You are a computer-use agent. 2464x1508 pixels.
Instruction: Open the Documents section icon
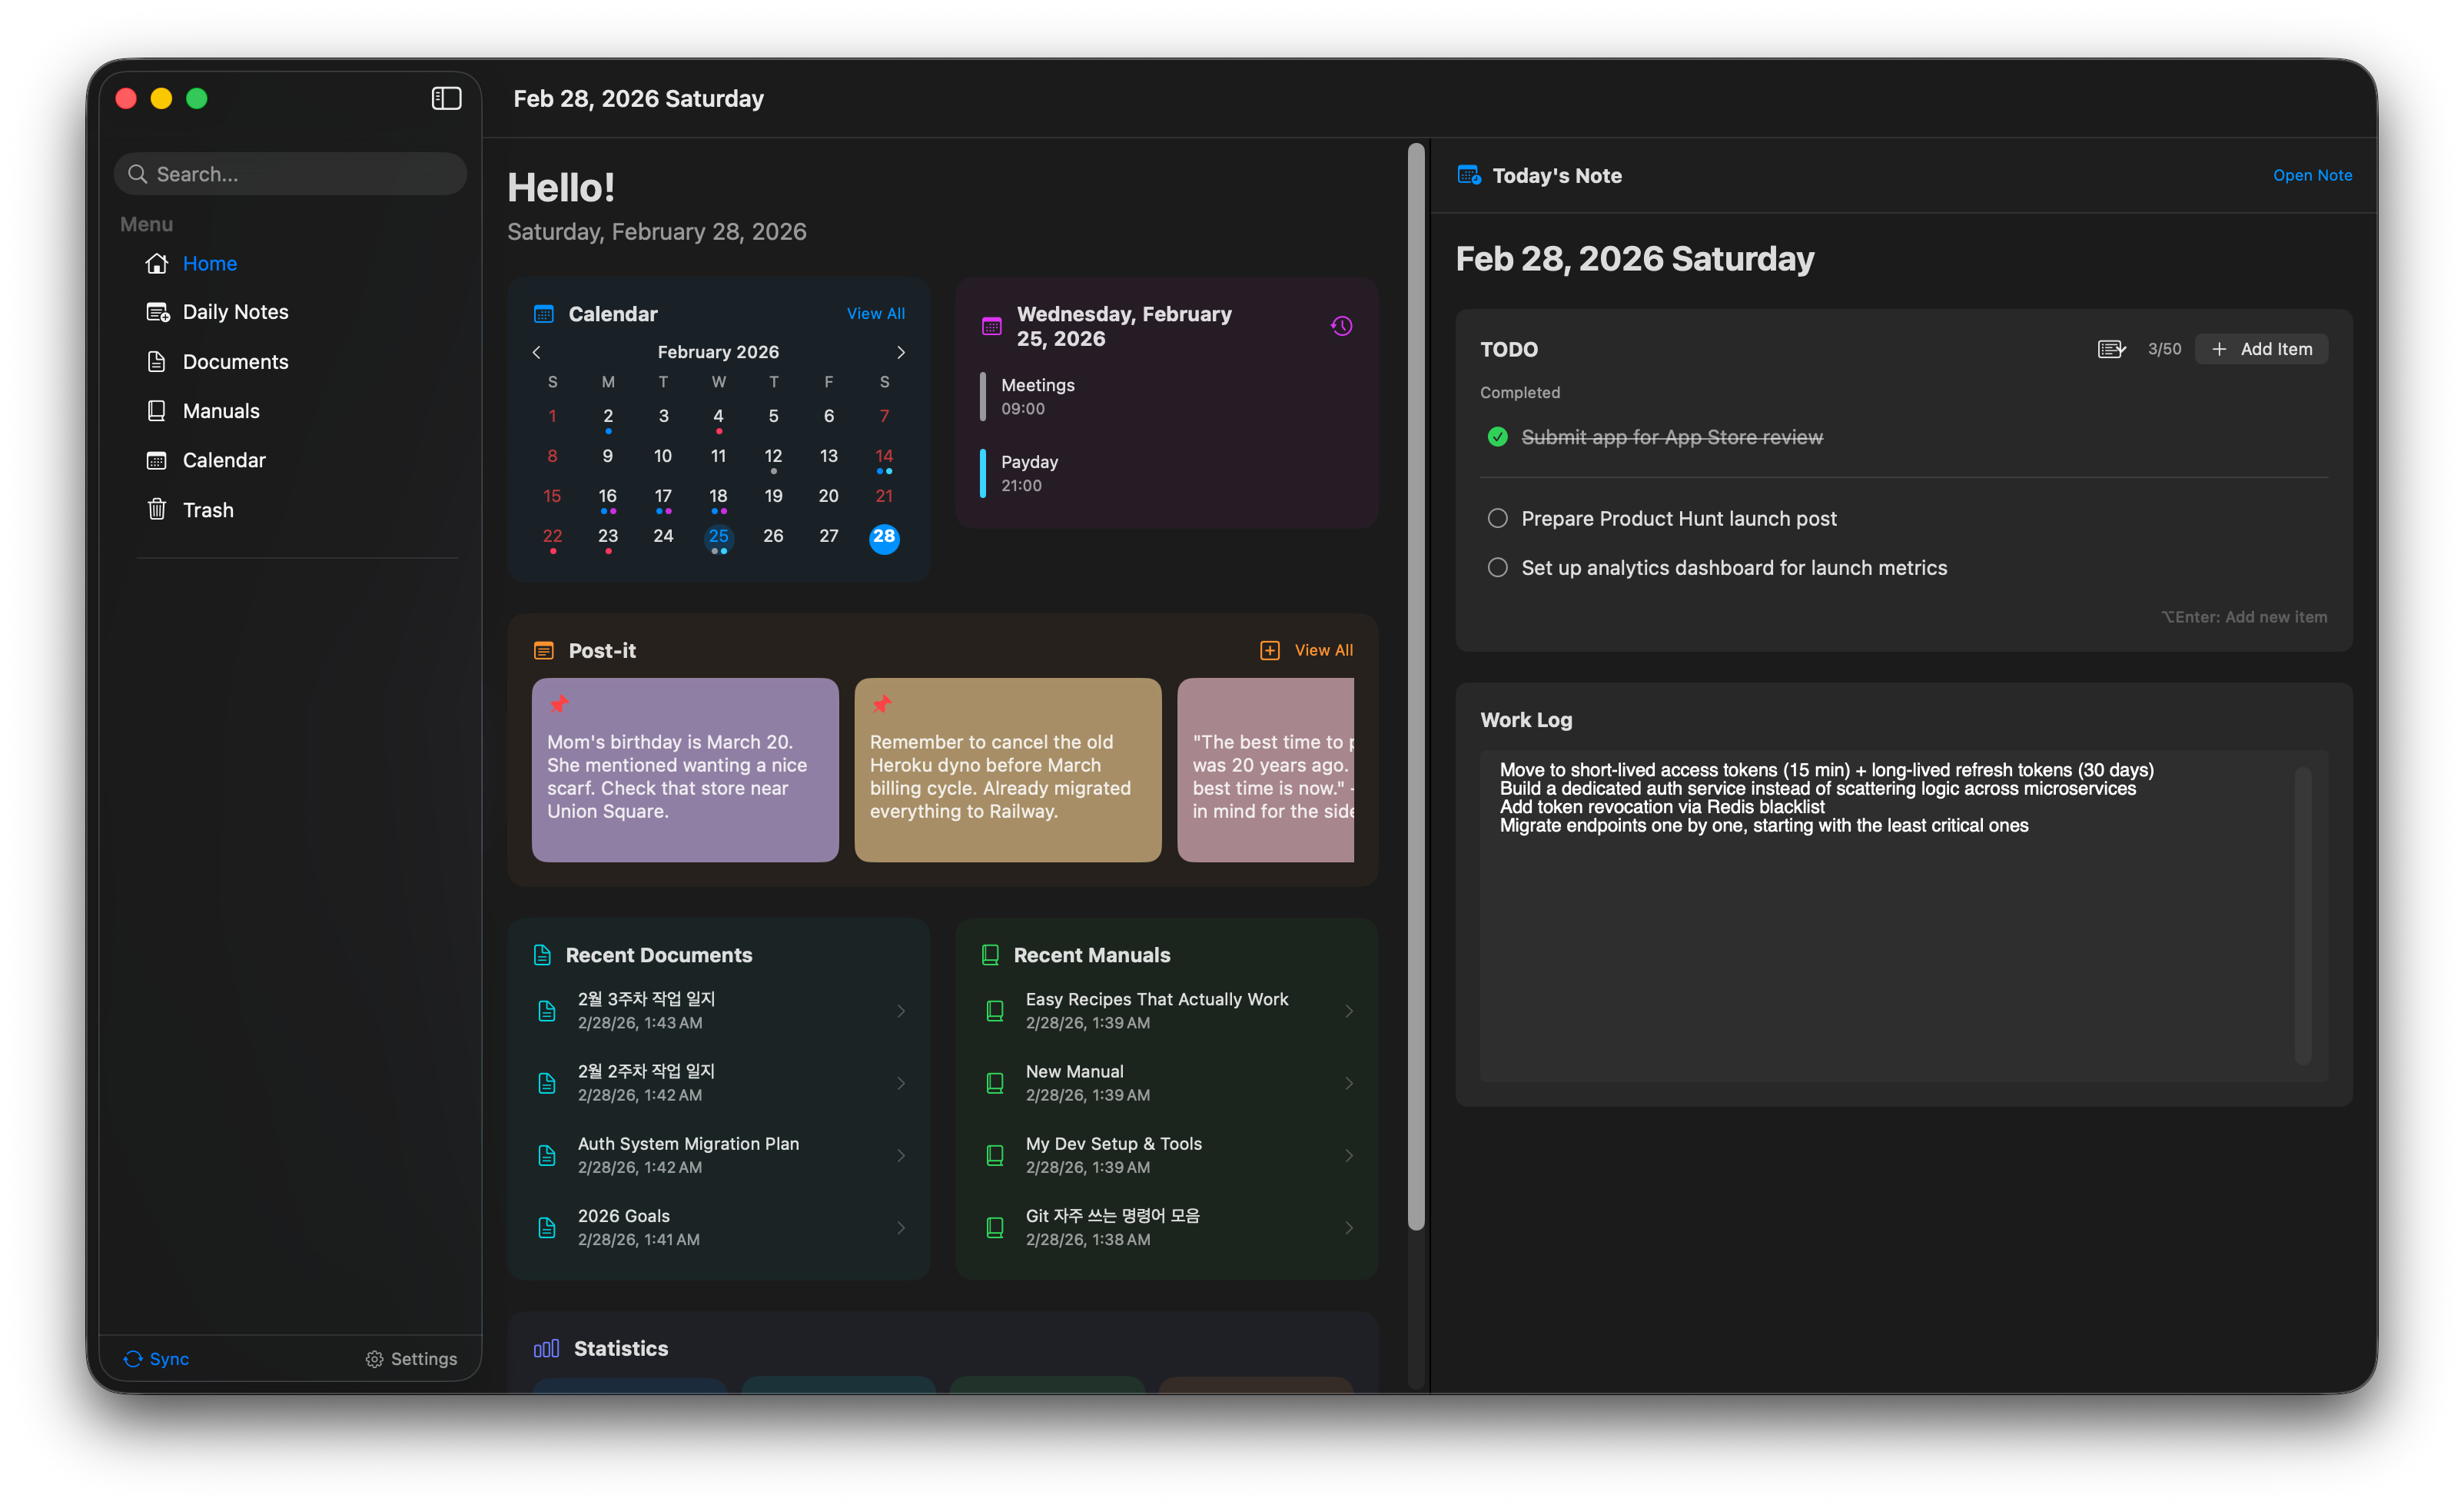[x=157, y=361]
